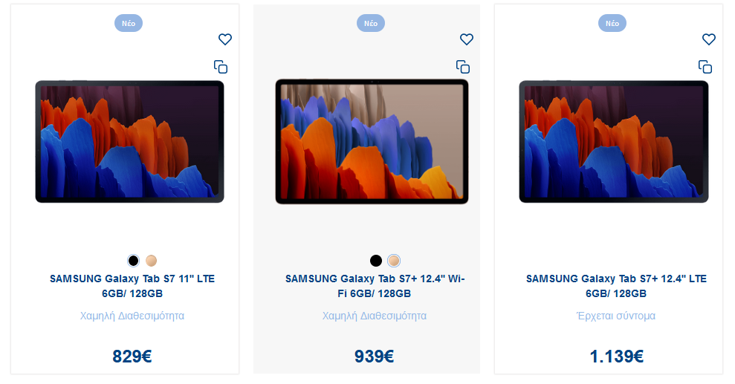Add Galaxy Tab S7+ 12.4" LTE to wishlist
This screenshot has height=384, width=735.
[x=709, y=39]
